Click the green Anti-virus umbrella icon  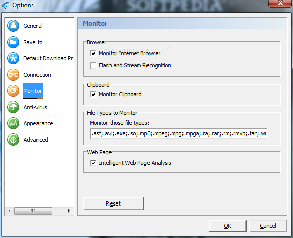tap(13, 107)
